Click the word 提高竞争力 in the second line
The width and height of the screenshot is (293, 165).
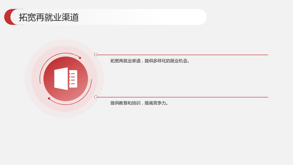pos(155,103)
